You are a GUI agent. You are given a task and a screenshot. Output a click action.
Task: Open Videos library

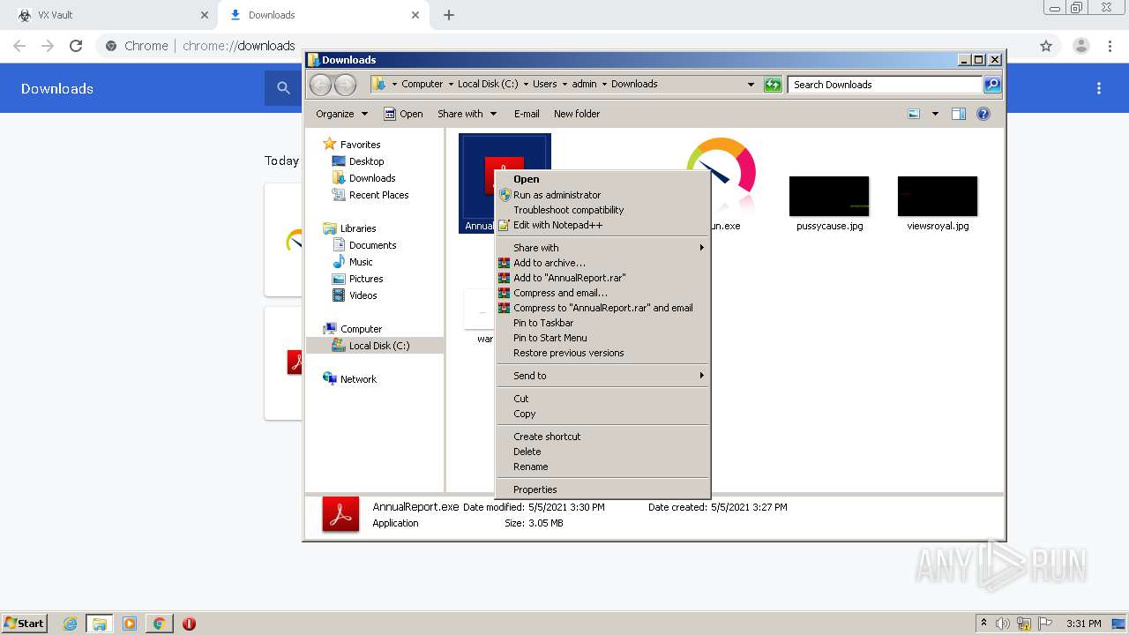(355, 295)
